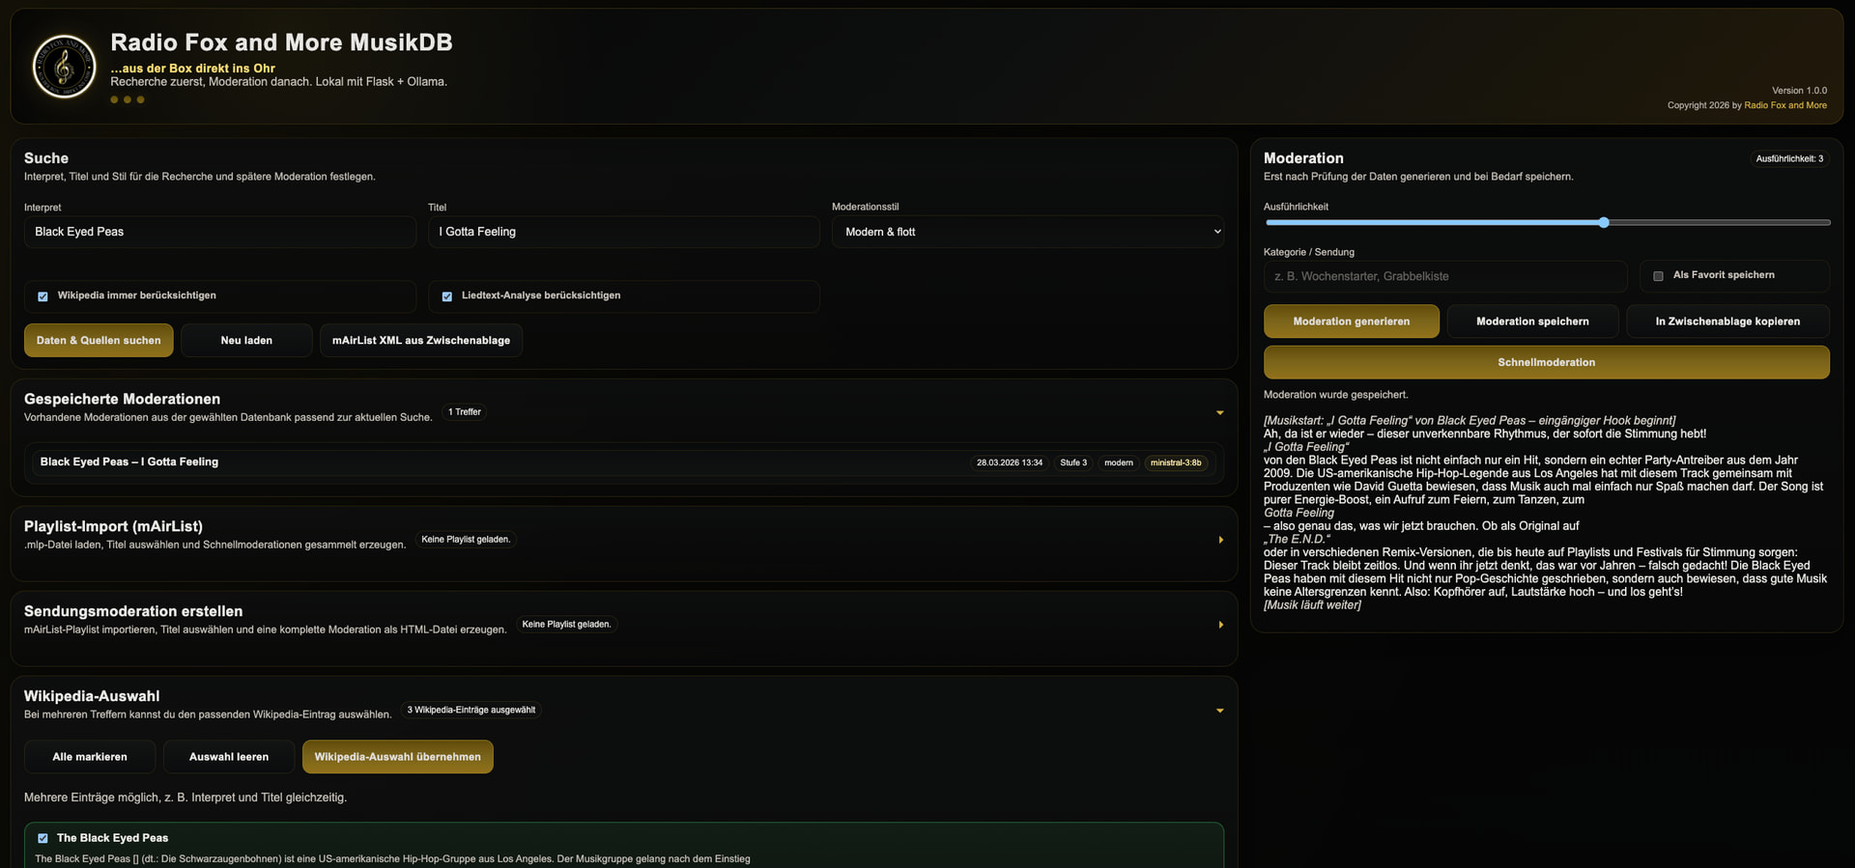The width and height of the screenshot is (1855, 868).
Task: Click the Kategorie / Sendung input field
Action: pyautogui.click(x=1444, y=276)
